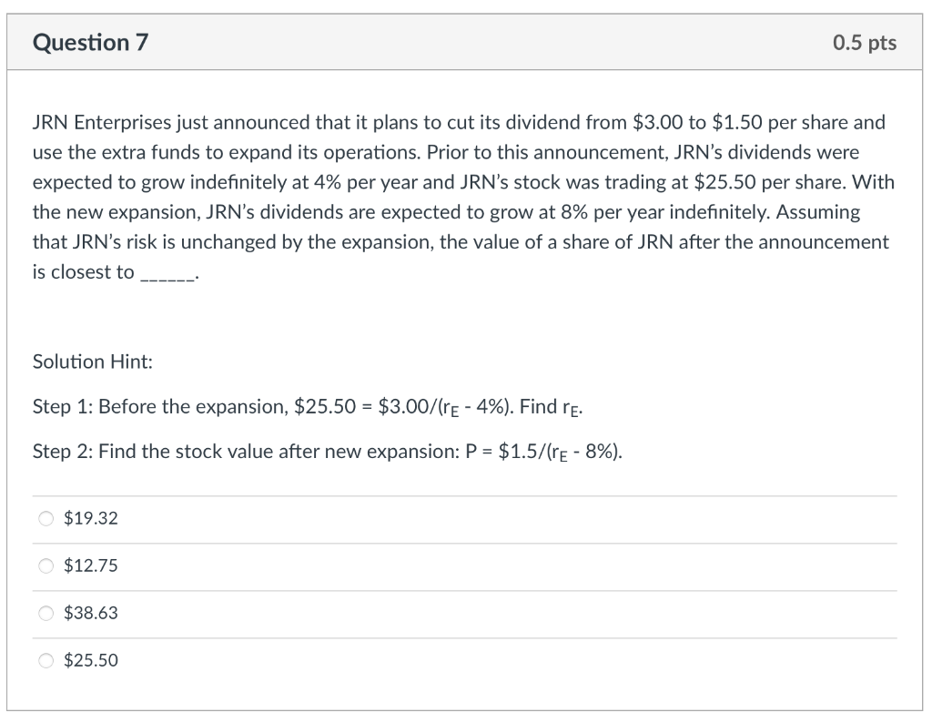
Task: Pick the $25.50 radio button
Action: tap(46, 661)
